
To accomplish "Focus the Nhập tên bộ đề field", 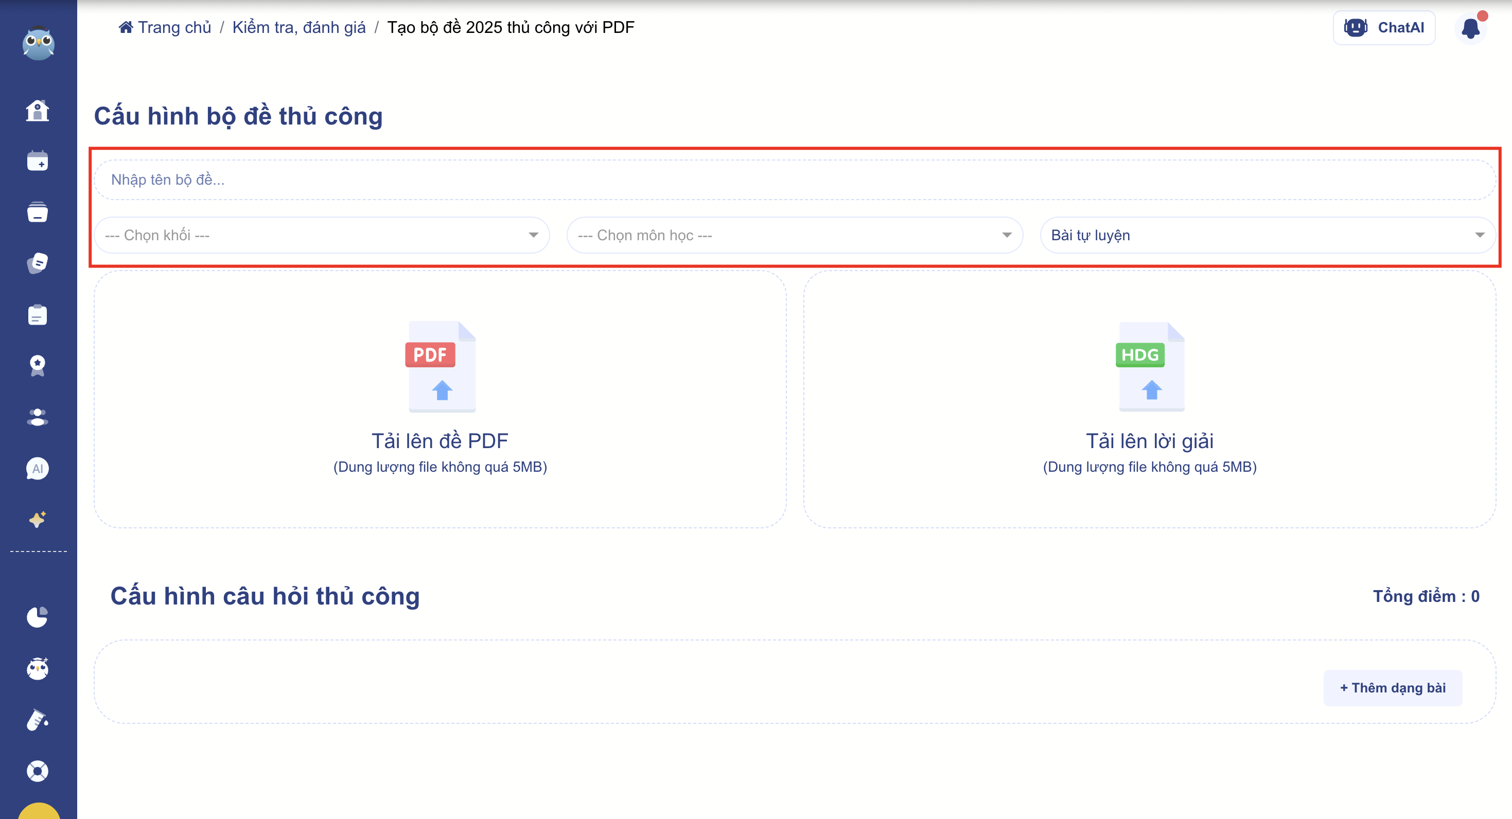I will click(x=794, y=180).
